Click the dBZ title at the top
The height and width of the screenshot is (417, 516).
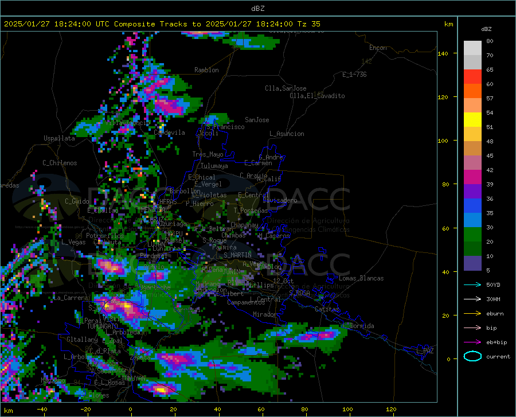click(x=257, y=9)
